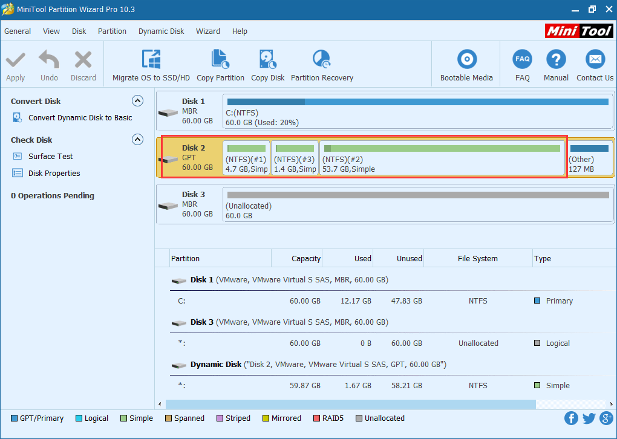Open the Wizard menu

click(x=208, y=31)
